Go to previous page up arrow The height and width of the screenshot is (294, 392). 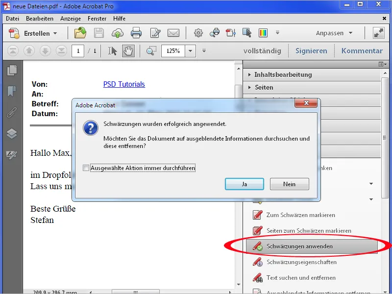[x=29, y=51]
